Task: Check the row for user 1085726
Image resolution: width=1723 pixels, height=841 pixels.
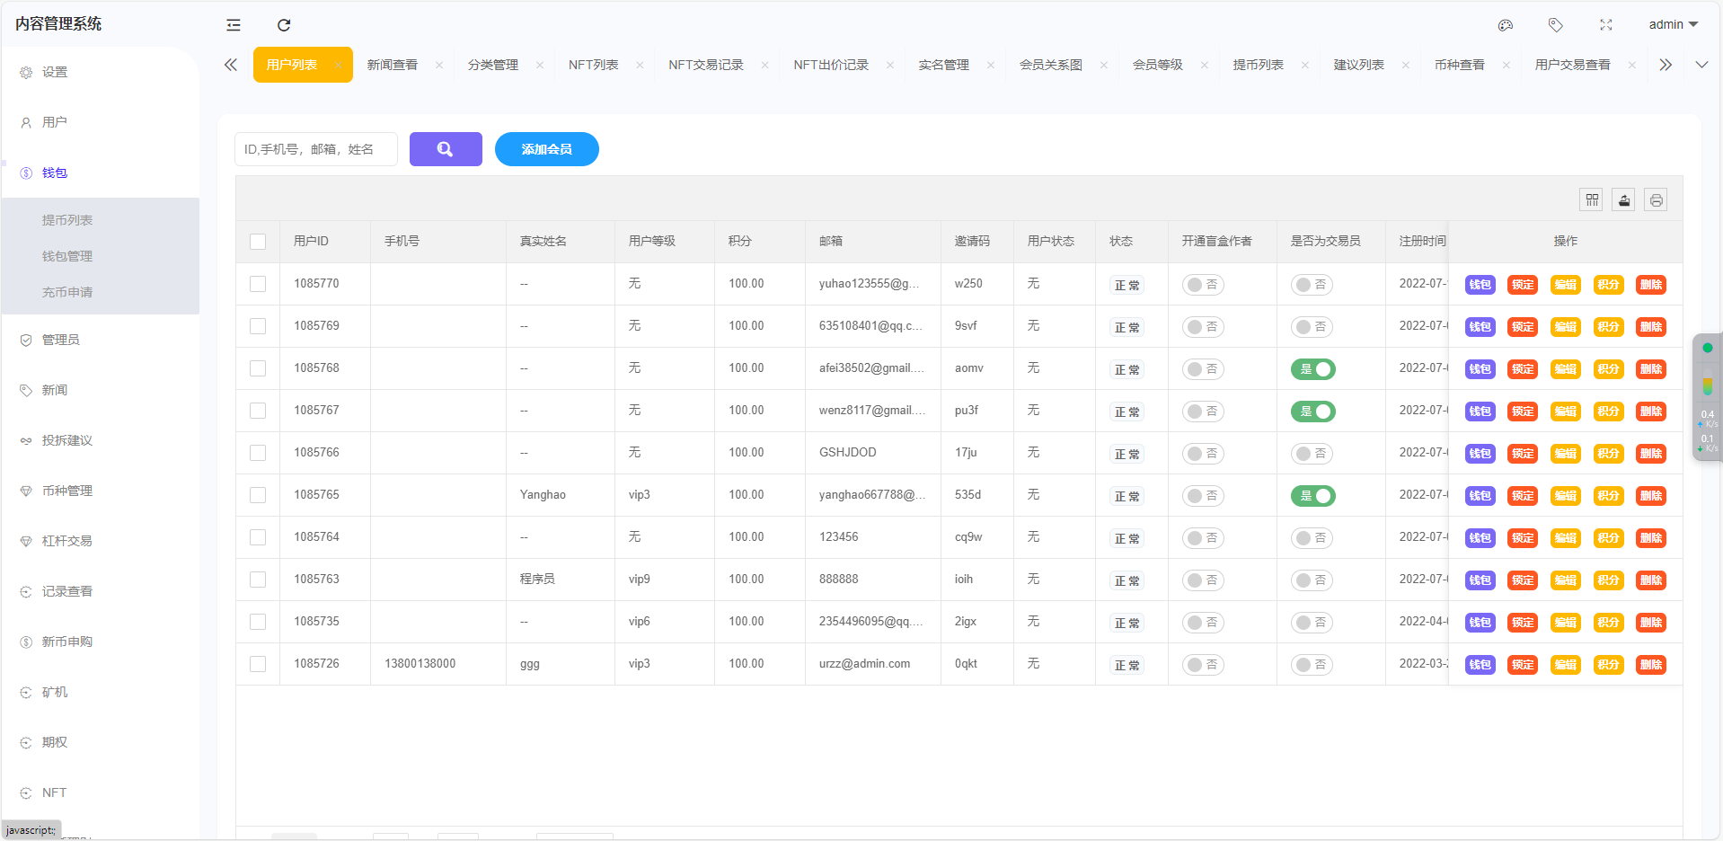Action: pos(258,664)
